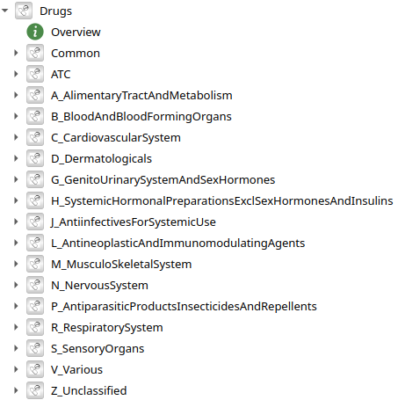This screenshot has width=398, height=400.
Task: Click the N_NervousSystem package icon
Action: 35,285
